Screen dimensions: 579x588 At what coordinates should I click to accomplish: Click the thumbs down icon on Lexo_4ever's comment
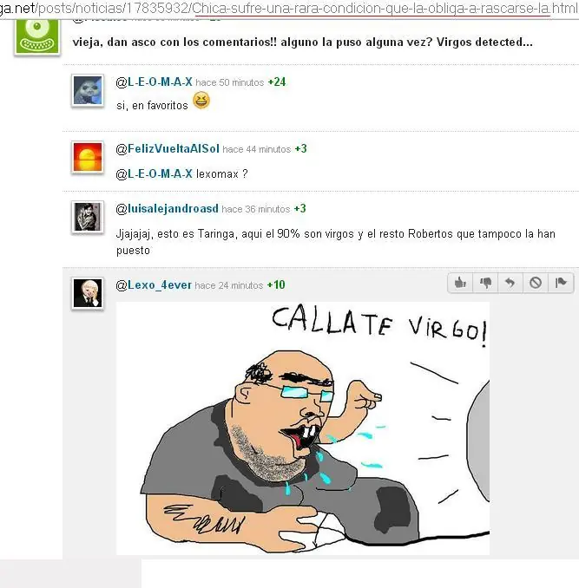pyautogui.click(x=485, y=283)
